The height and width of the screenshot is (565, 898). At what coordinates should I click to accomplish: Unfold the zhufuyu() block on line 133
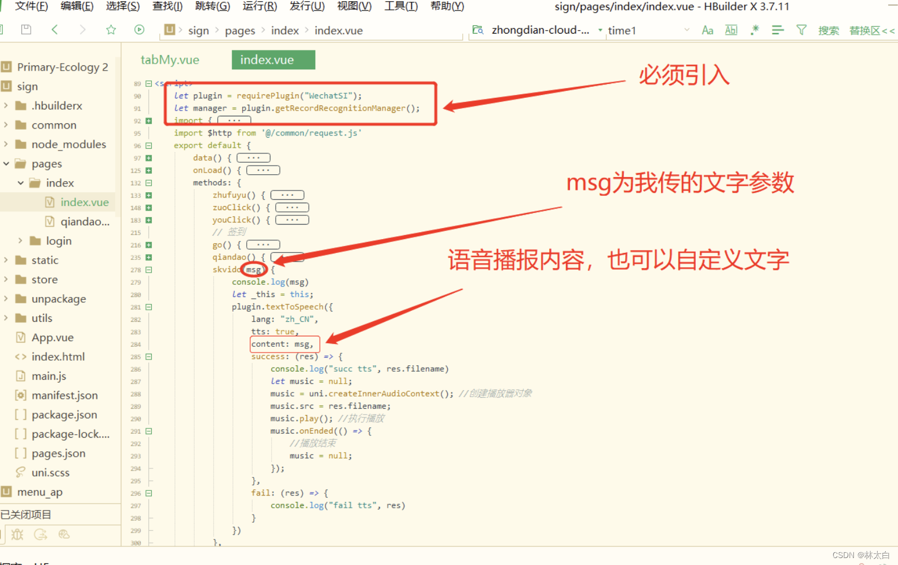pos(149,196)
